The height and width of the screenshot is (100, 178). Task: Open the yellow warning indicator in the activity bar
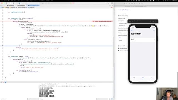click(x=71, y=3)
